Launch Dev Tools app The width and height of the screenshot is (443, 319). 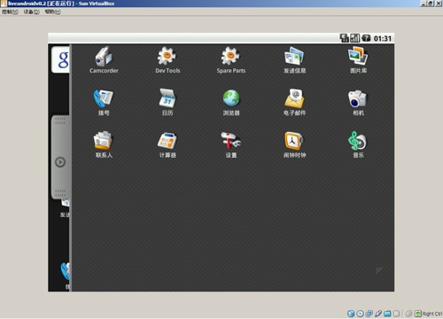click(x=167, y=60)
